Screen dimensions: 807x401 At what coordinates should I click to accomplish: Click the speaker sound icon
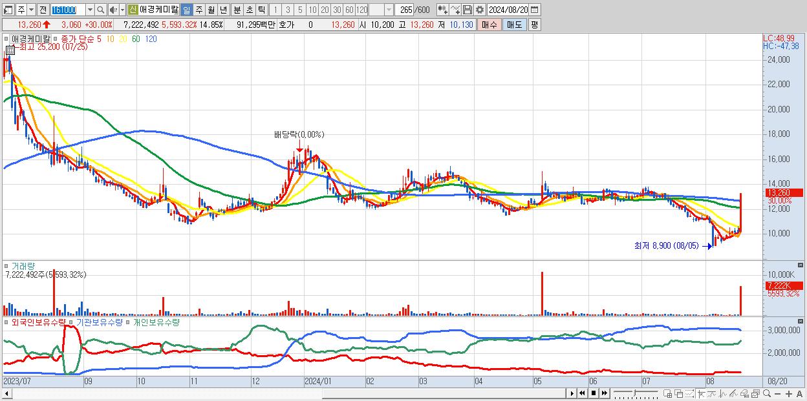coord(113,10)
